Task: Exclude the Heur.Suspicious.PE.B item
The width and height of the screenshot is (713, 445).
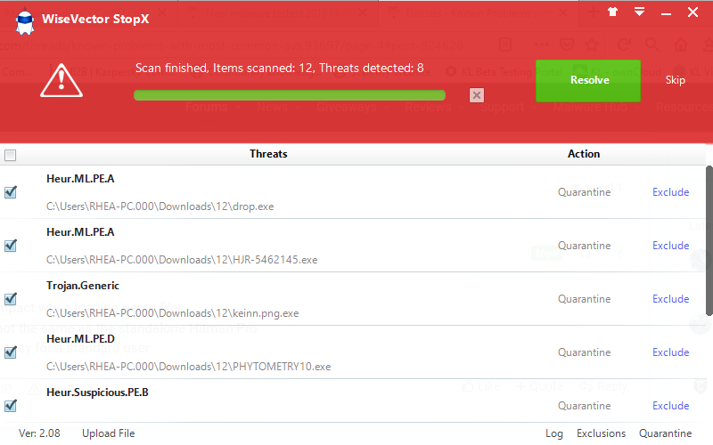Action: point(671,406)
